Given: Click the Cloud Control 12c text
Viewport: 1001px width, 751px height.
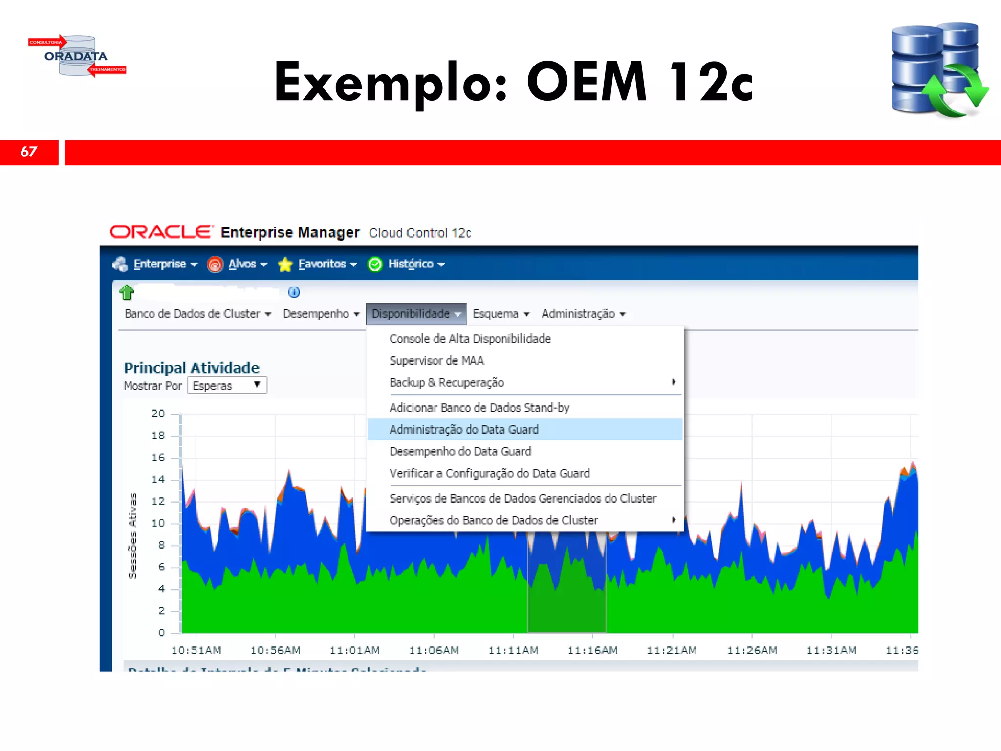Looking at the screenshot, I should coord(420,233).
